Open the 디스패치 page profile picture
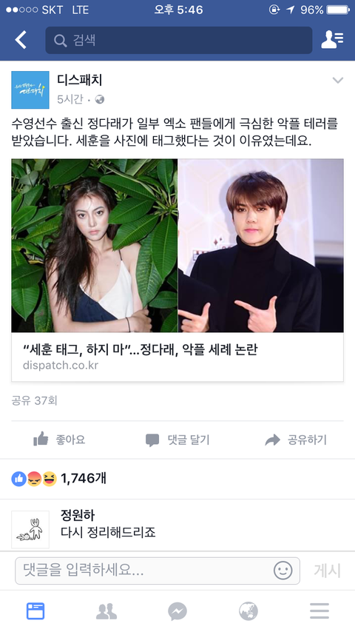 click(x=30, y=90)
